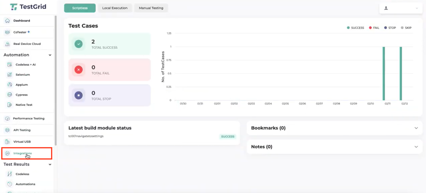Click the 02/12 success bar
426x193 pixels.
coord(401,74)
